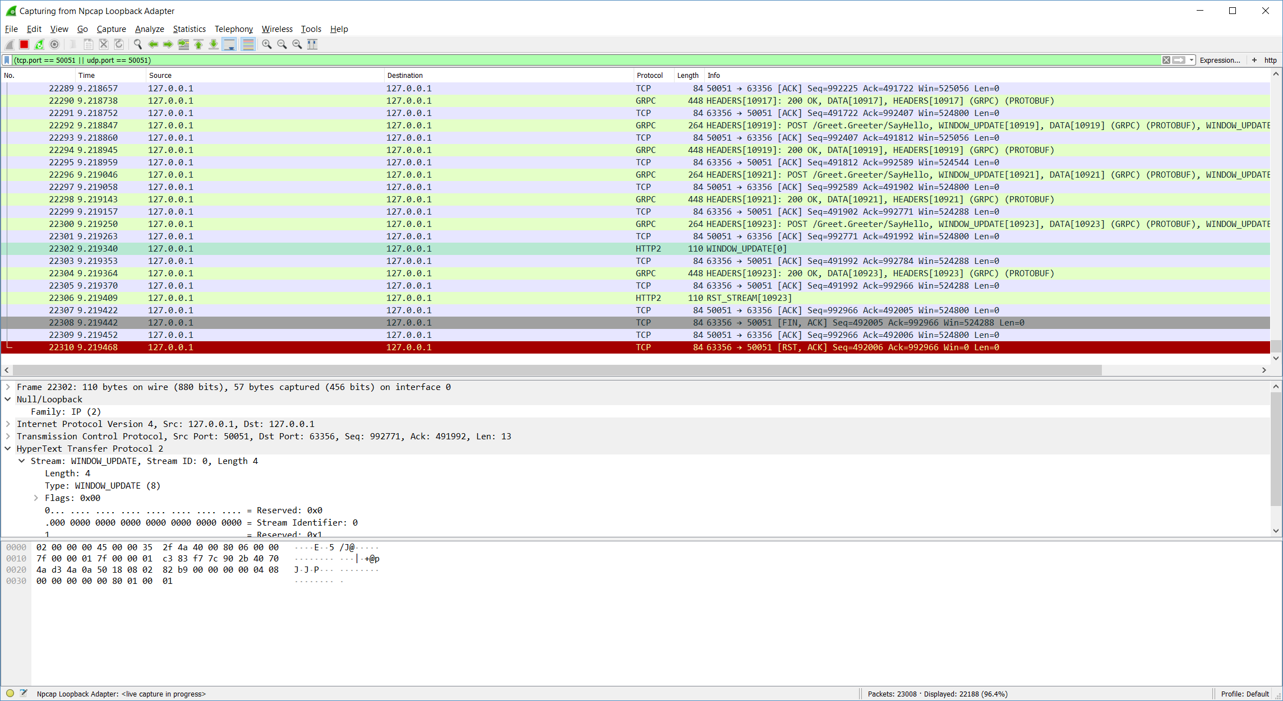
Task: Open the filter bookmarks menu
Action: 6,60
